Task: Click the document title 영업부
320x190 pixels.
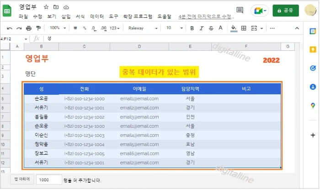Action: [28, 7]
